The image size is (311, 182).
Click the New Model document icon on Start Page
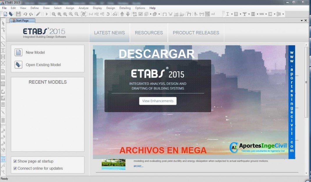click(x=18, y=52)
